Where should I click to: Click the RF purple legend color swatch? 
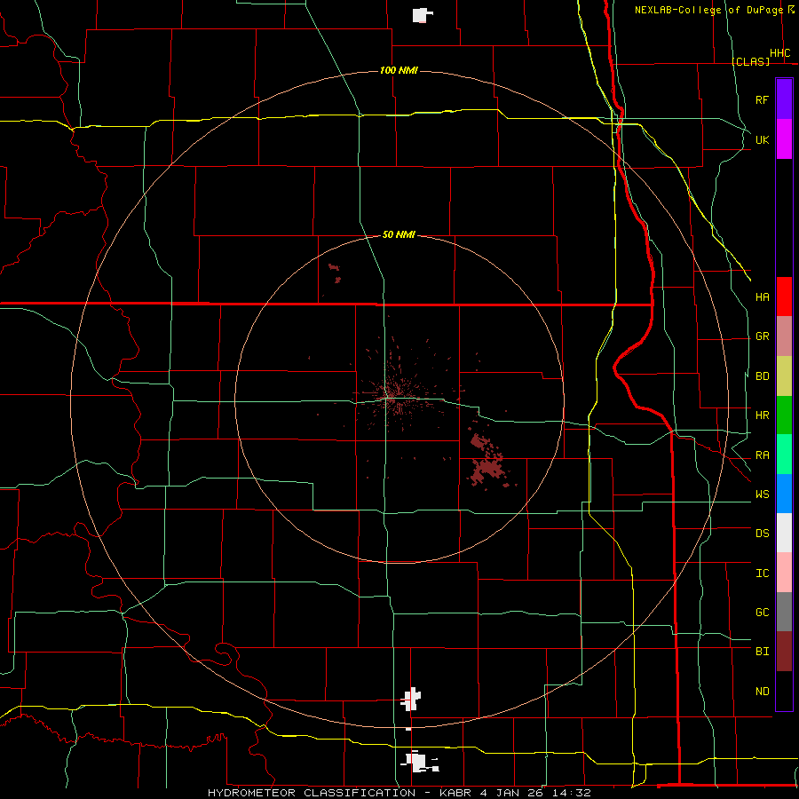tap(784, 99)
